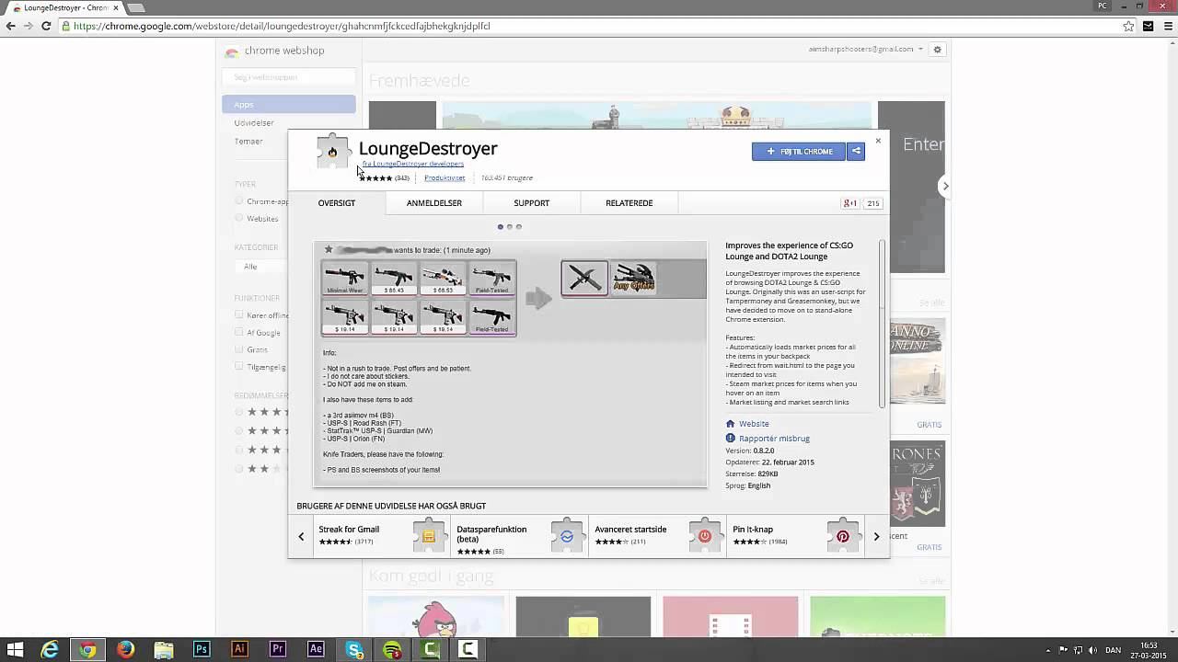Switch to the Oversigt tab

pos(337,203)
